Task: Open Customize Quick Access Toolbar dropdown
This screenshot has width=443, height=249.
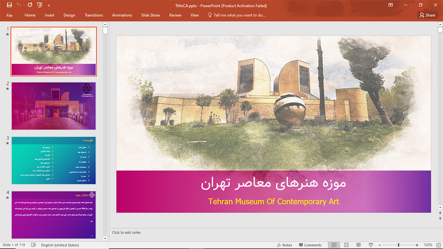Action: click(x=49, y=5)
